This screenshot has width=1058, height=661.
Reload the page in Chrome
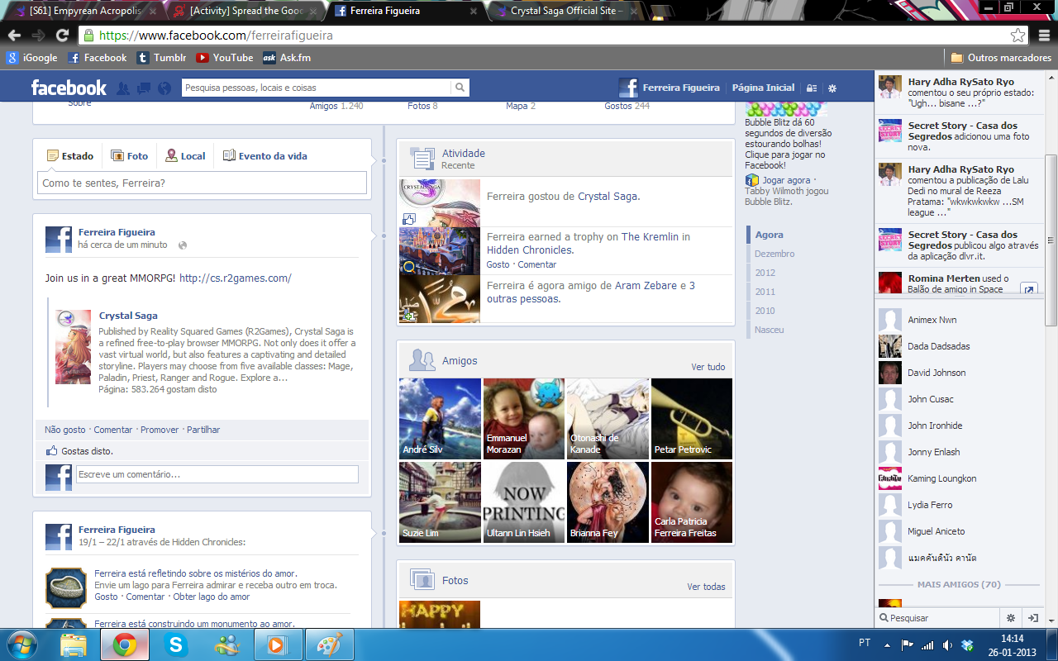(x=62, y=36)
